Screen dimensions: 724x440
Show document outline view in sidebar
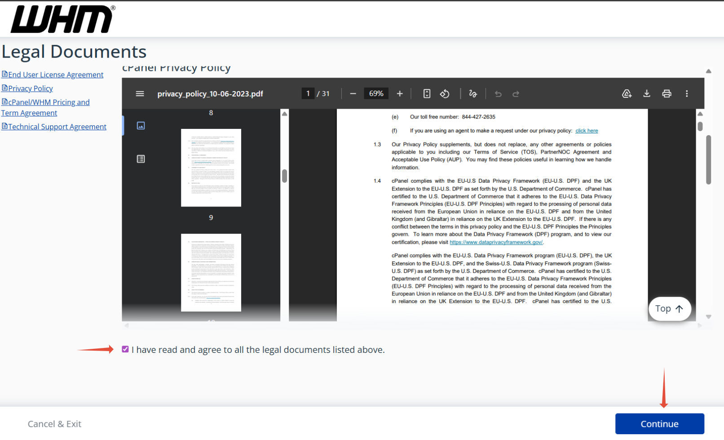pos(141,159)
